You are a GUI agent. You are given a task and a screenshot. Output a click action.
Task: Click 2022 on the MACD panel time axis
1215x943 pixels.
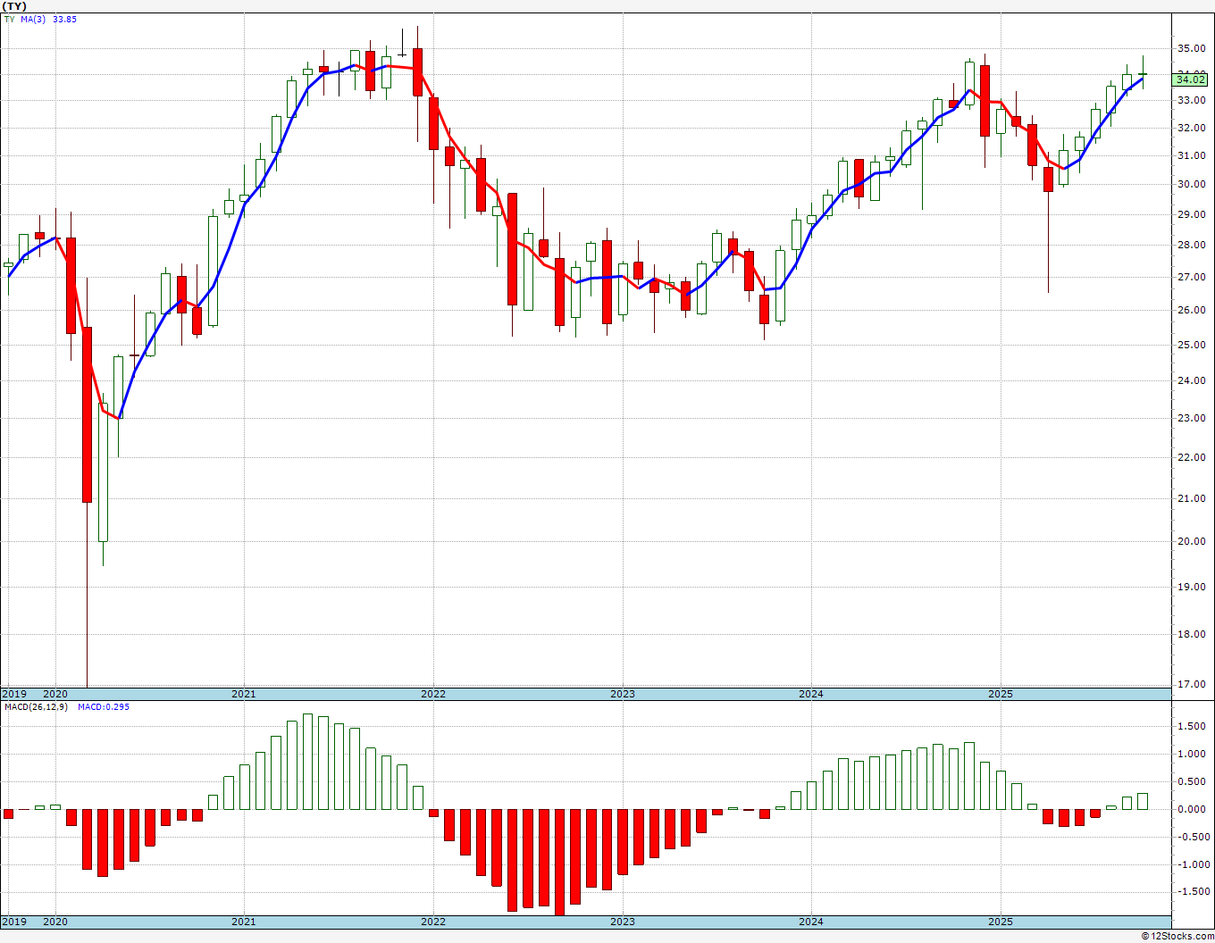(x=433, y=922)
